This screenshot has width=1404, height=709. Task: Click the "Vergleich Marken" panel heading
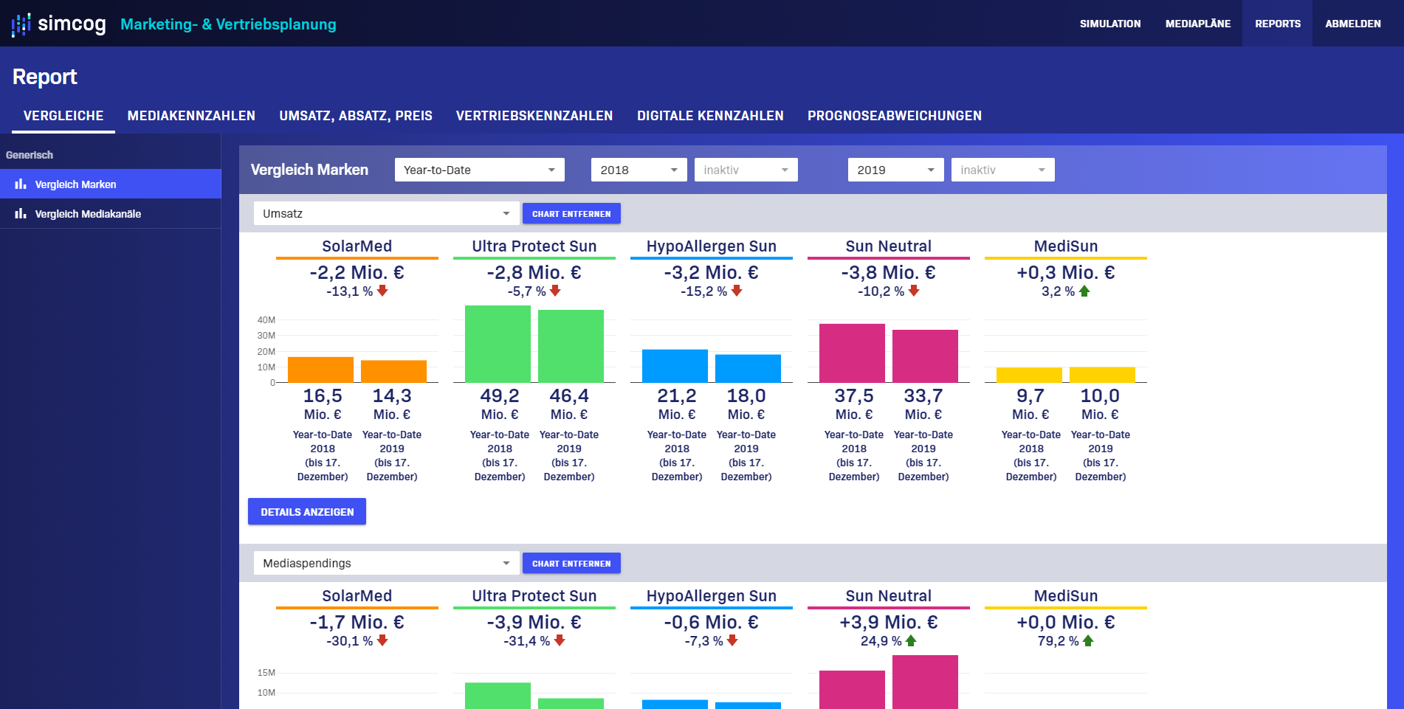click(309, 170)
